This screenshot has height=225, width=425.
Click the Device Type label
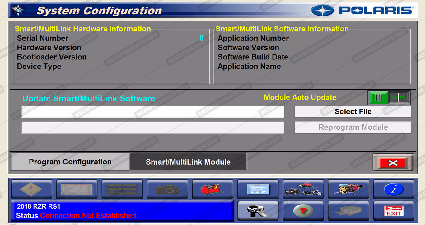pyautogui.click(x=39, y=66)
